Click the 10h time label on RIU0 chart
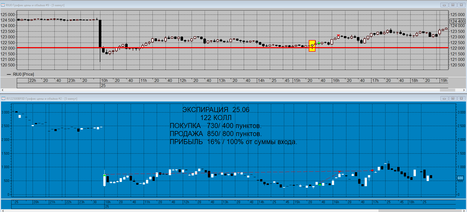The image size is (467, 212). click(104, 80)
